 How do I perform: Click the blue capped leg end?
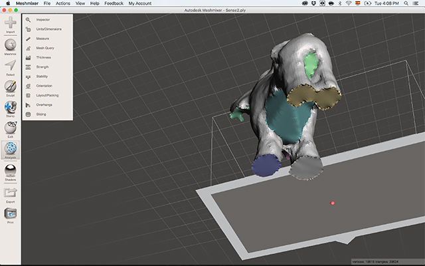(x=266, y=165)
